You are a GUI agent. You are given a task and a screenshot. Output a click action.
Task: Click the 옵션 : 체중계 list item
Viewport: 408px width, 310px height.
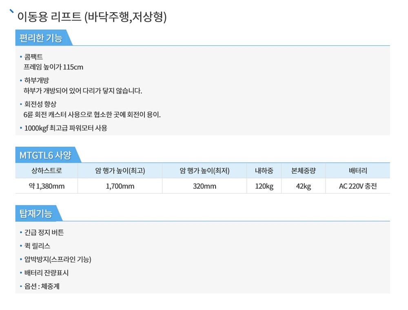(42, 286)
